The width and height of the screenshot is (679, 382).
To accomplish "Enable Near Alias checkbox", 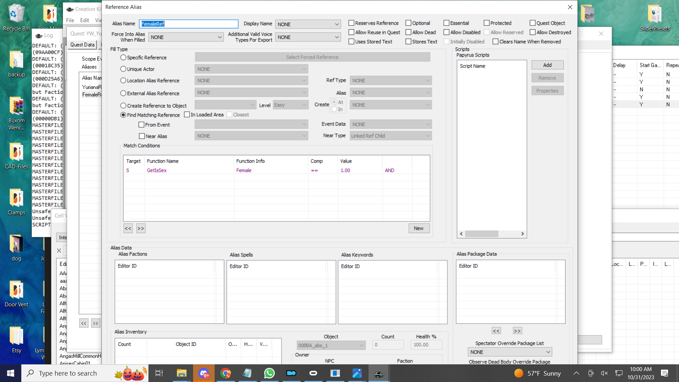I will point(142,136).
